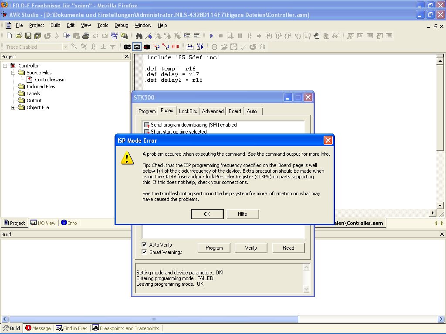The width and height of the screenshot is (446, 334).
Task: Click the Verify button in STK500
Action: tap(251, 247)
